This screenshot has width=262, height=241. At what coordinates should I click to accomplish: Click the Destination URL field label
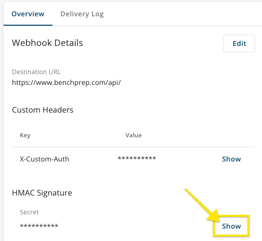[36, 72]
